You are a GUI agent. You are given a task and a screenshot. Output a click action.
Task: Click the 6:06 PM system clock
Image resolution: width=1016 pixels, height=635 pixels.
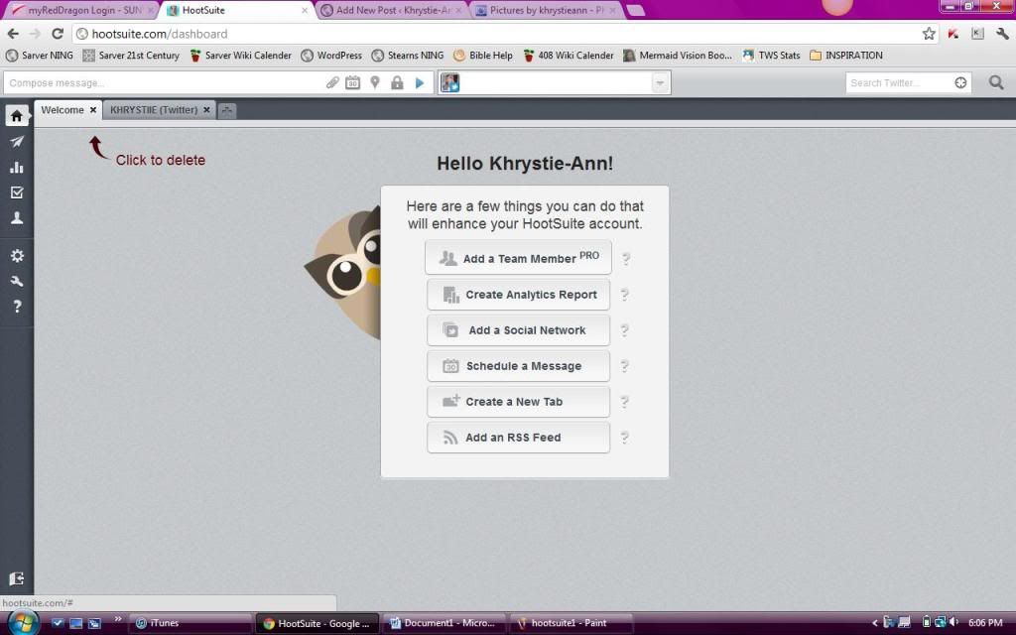click(x=985, y=623)
